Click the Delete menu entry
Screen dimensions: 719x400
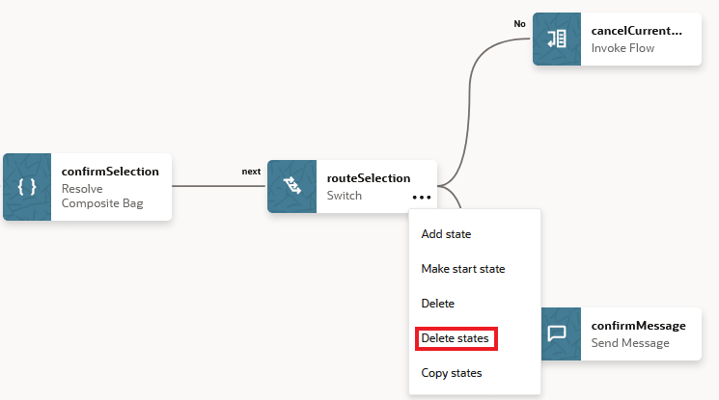437,304
